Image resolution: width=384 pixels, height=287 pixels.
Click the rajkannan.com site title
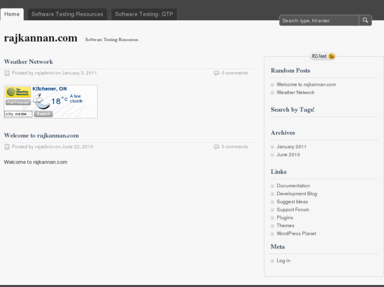coord(41,38)
